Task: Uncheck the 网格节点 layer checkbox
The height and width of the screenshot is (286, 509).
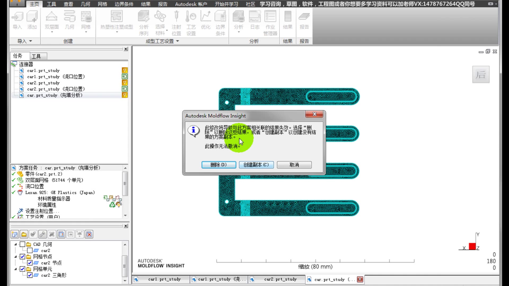Action: 23,257
